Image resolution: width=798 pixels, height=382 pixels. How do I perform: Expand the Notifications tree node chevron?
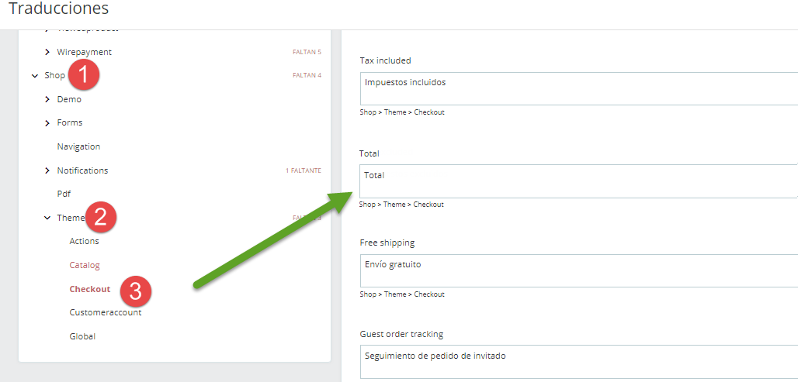(47, 170)
